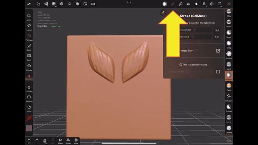Select the Smooth tool in right toolbar
258x145 pixels.
[229, 56]
